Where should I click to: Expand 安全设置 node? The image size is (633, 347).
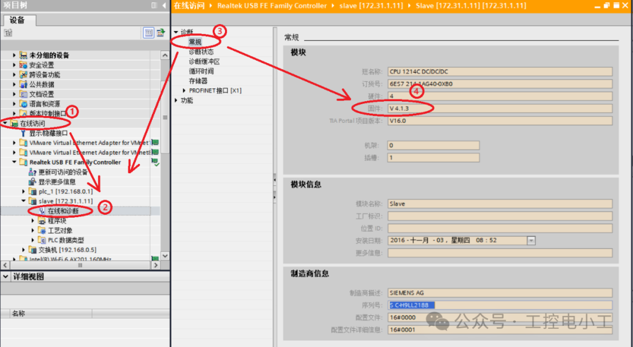click(14, 65)
